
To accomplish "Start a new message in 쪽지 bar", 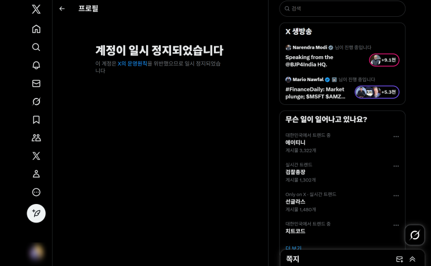I will (400, 259).
